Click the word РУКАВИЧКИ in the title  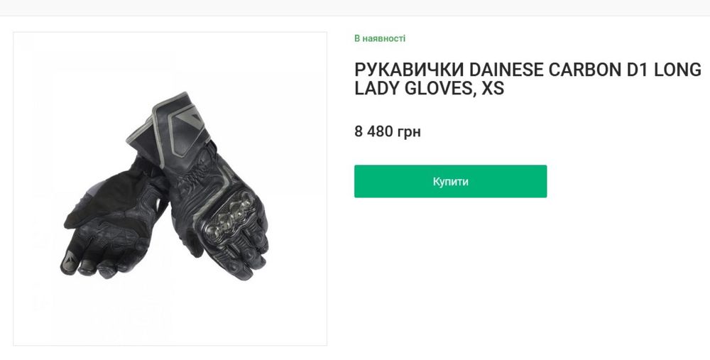click(410, 70)
